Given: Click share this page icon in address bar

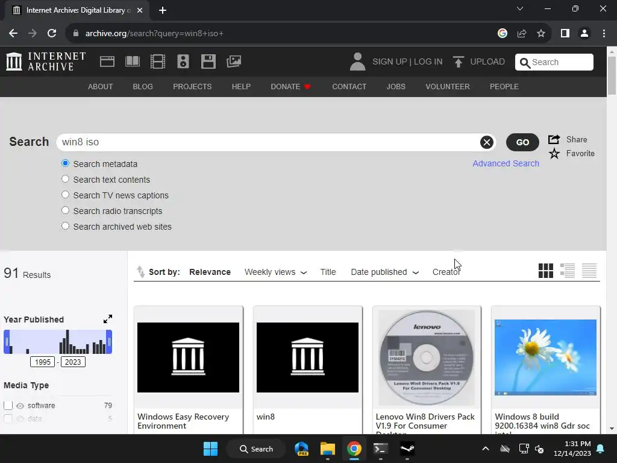Looking at the screenshot, I should coord(522,34).
